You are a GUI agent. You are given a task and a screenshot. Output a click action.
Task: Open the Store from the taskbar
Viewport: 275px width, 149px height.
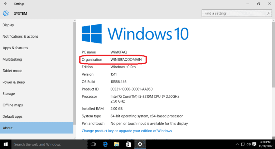click(x=128, y=144)
